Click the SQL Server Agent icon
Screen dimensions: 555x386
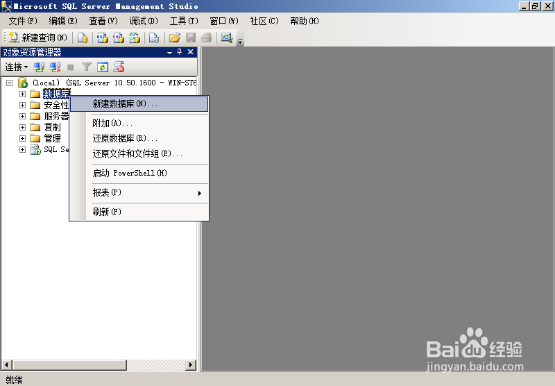(x=35, y=149)
